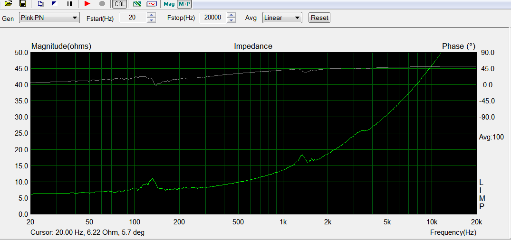Click the blue-white triangle overlay icon

(54, 4)
